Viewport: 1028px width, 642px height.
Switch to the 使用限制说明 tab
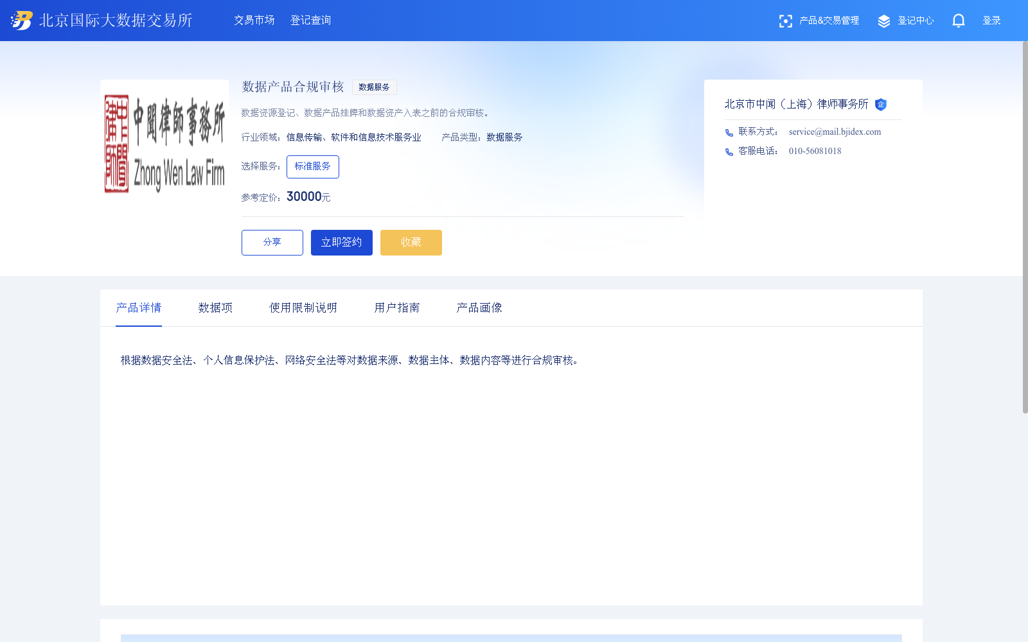[x=303, y=308]
